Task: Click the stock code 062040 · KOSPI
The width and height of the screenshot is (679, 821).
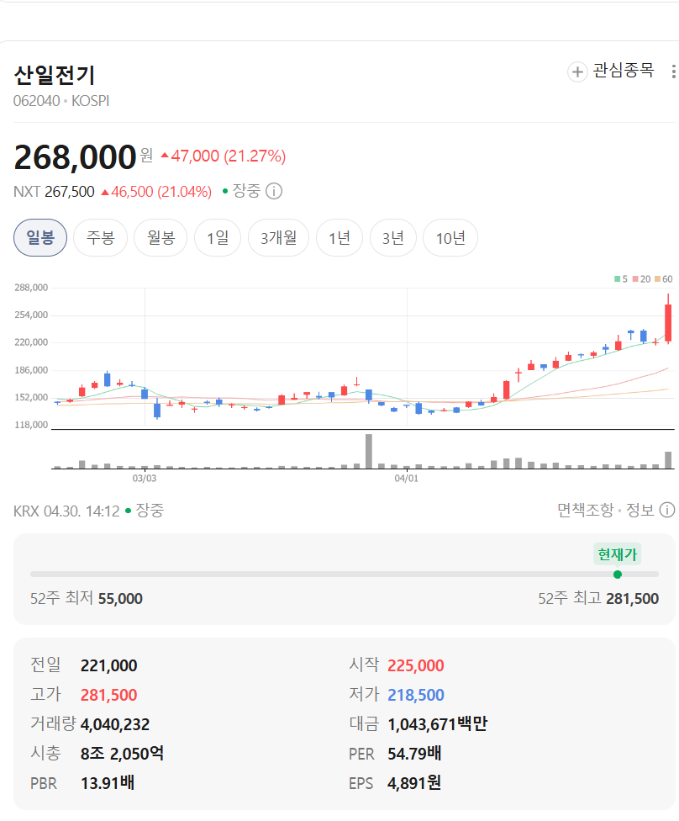Action: pos(61,101)
